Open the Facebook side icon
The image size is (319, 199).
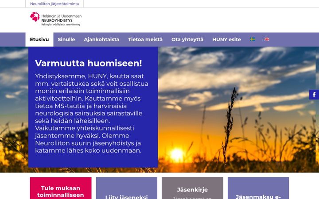coord(314,95)
